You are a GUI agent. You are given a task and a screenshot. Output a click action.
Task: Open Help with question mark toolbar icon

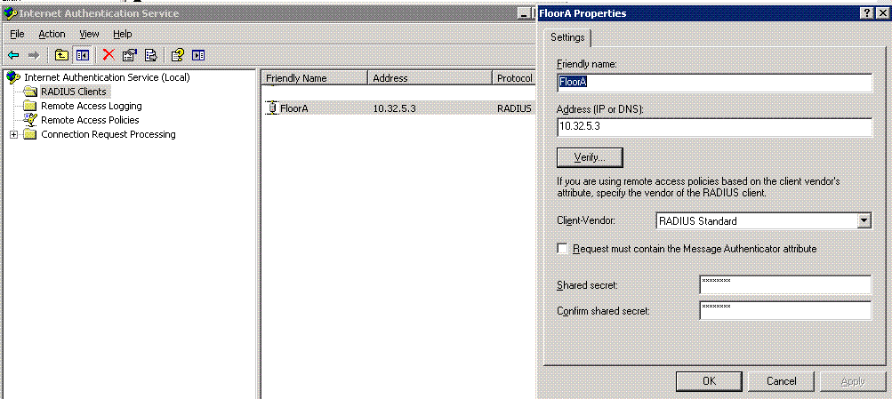tap(178, 55)
